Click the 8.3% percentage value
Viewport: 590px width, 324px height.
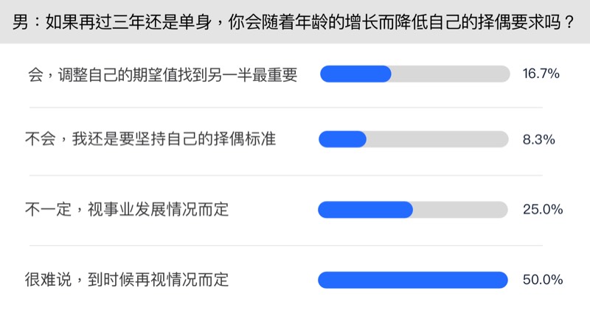click(538, 139)
